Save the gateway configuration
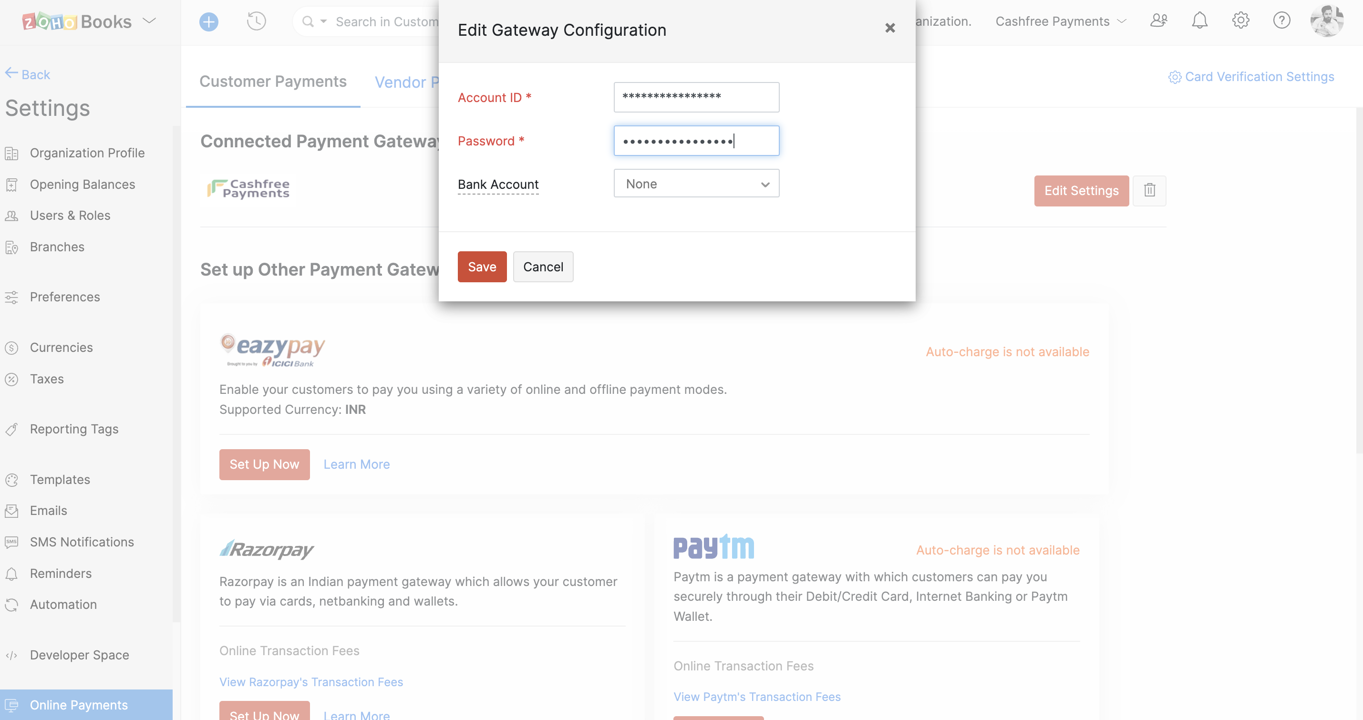 pyautogui.click(x=482, y=267)
